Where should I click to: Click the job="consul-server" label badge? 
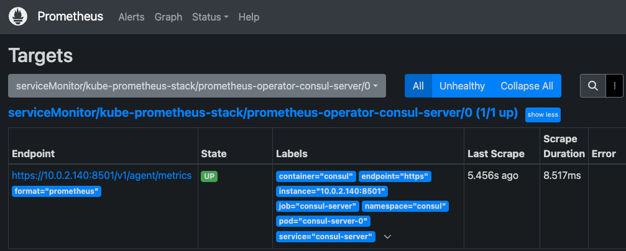pyautogui.click(x=317, y=206)
